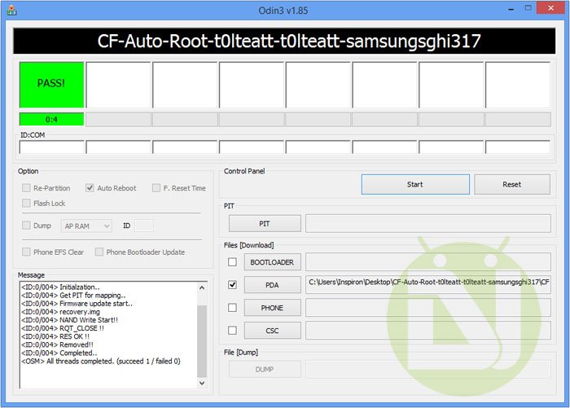Click the green 0:4 progress bar
Viewport: 570px width, 408px height.
(51, 119)
